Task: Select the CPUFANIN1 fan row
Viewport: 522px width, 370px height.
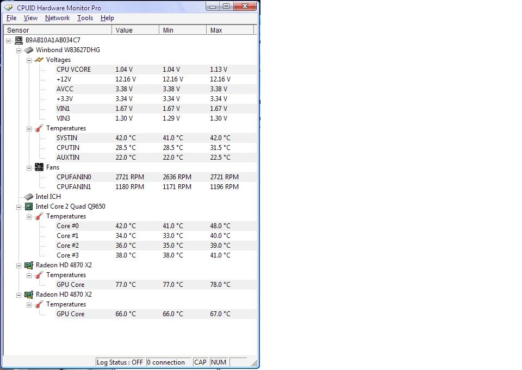Action: coord(156,187)
